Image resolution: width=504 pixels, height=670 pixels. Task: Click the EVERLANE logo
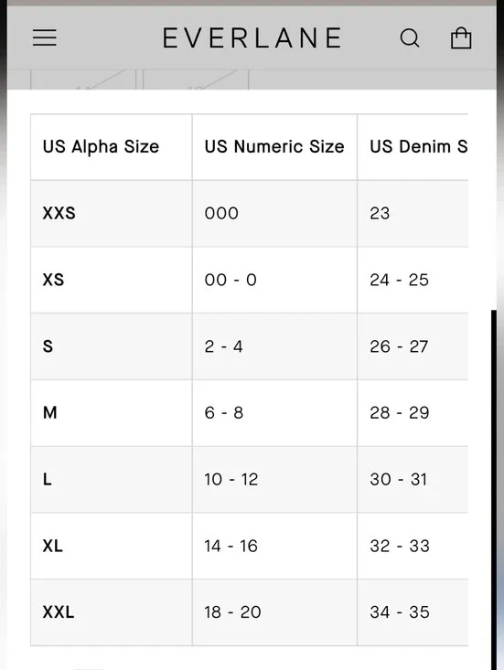click(252, 37)
